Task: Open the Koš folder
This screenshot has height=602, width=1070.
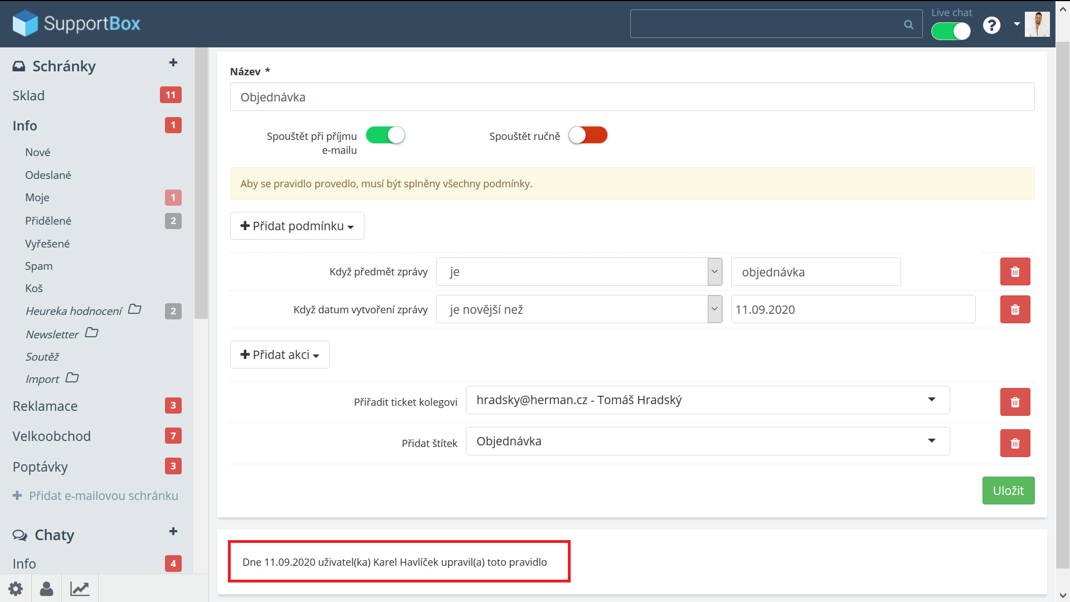Action: pos(33,288)
